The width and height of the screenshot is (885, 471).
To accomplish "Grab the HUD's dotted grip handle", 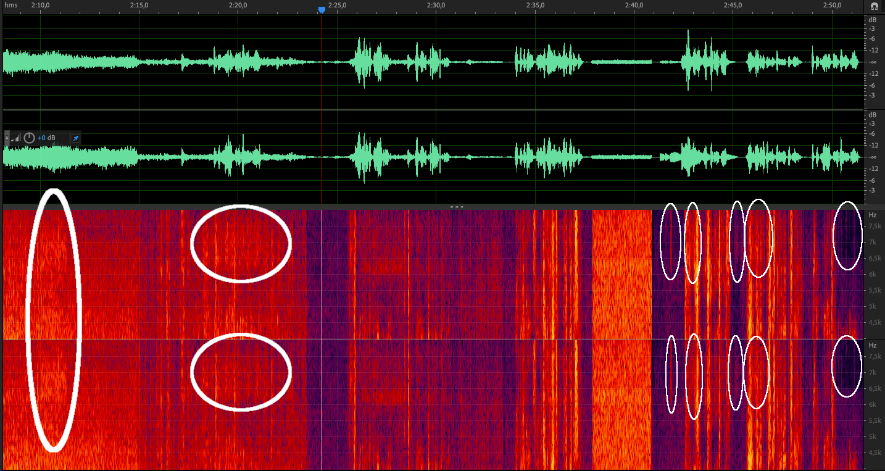I will [7, 138].
